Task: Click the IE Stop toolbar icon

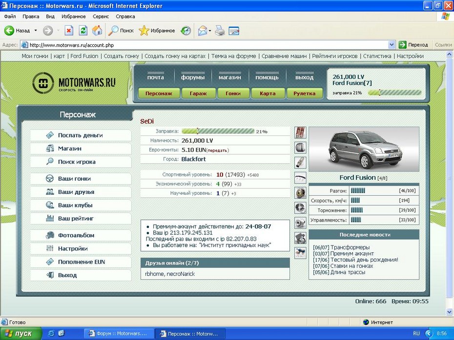Action: pos(69,30)
